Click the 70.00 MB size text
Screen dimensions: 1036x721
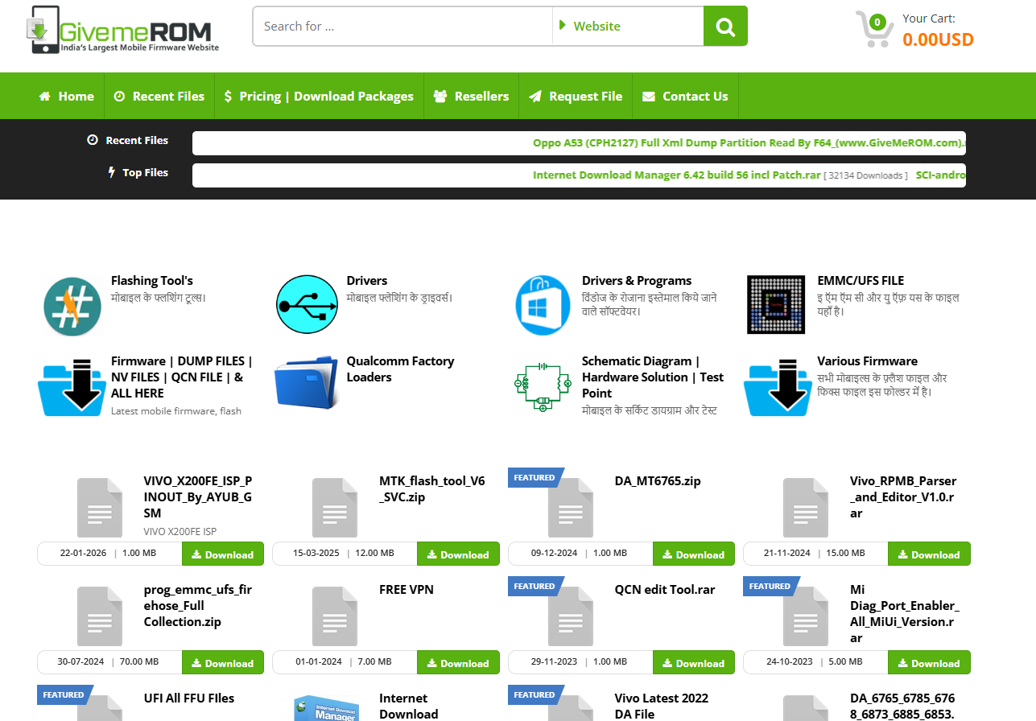pos(139,662)
